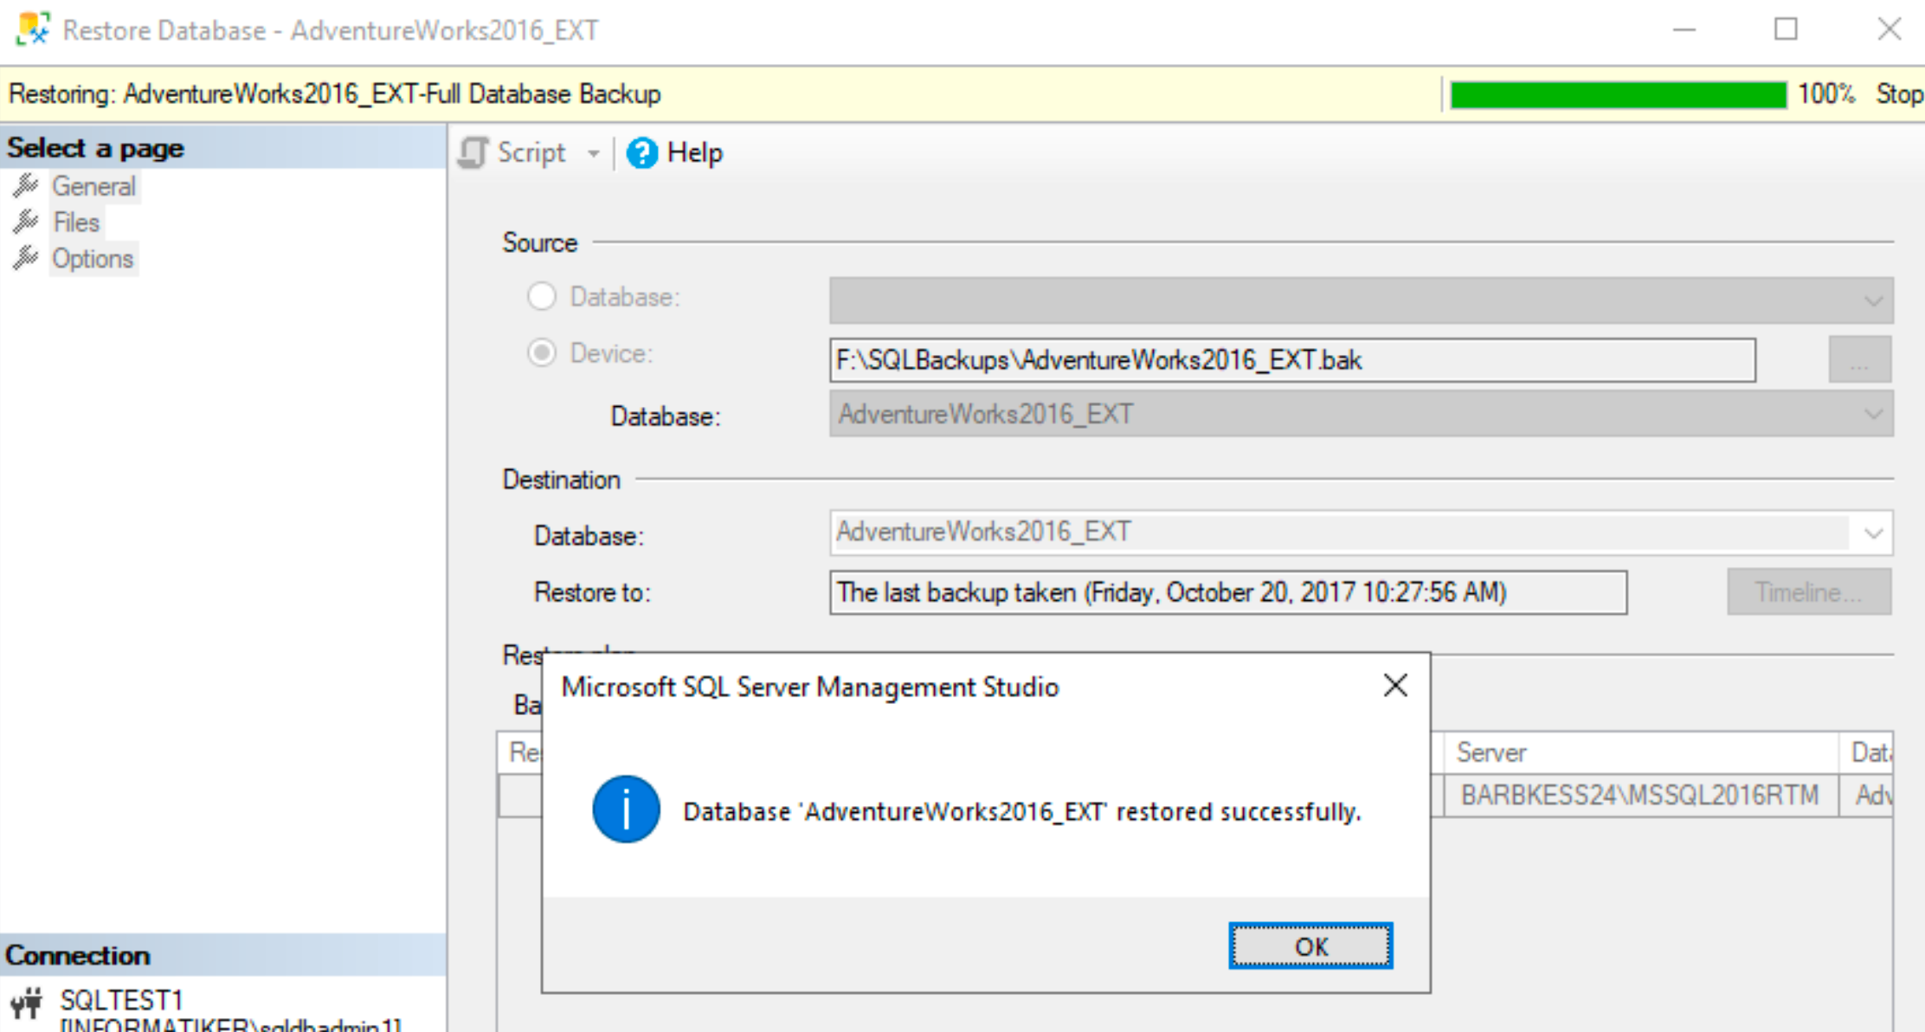
Task: Click the Stop restore action
Action: click(x=1899, y=94)
